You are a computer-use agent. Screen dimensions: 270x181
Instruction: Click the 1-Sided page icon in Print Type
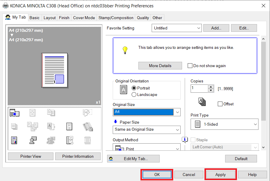point(197,124)
